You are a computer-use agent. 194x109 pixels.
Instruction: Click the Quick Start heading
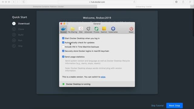click(x=19, y=17)
